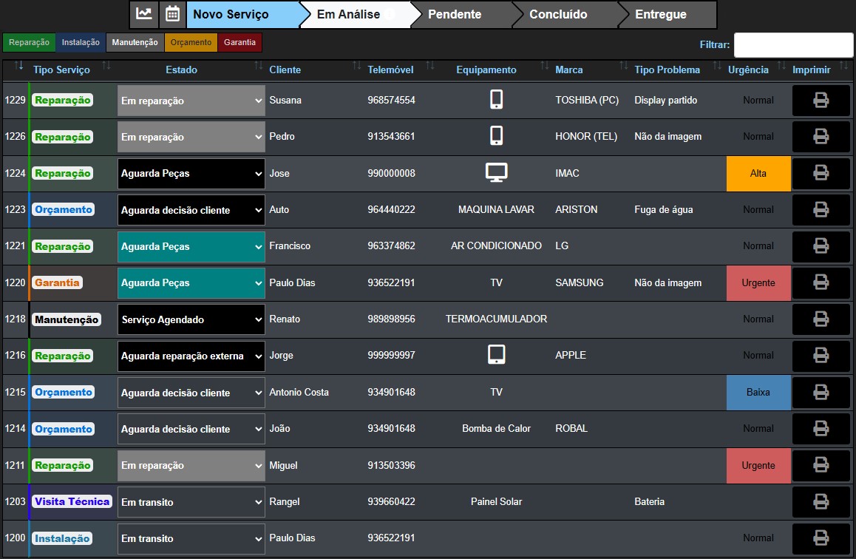Image resolution: width=856 pixels, height=559 pixels.
Task: Click brand ARISTON cell
Action: 577,210
